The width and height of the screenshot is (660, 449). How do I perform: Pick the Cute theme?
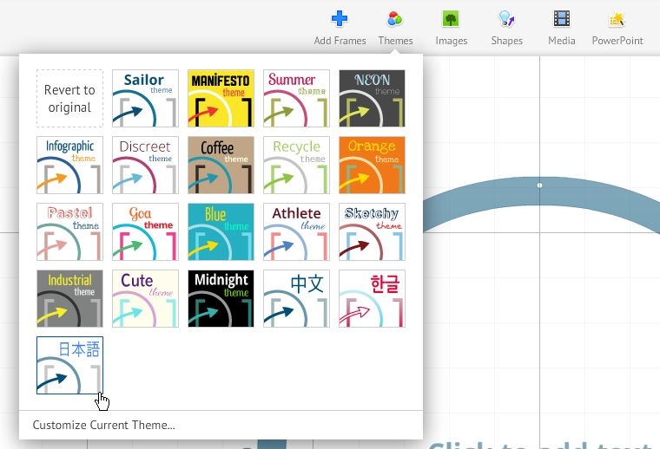145,299
